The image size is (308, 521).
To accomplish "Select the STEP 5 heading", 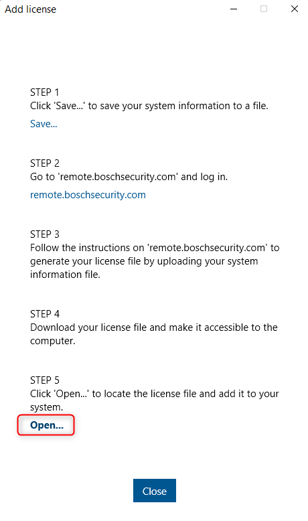I will coord(44,380).
